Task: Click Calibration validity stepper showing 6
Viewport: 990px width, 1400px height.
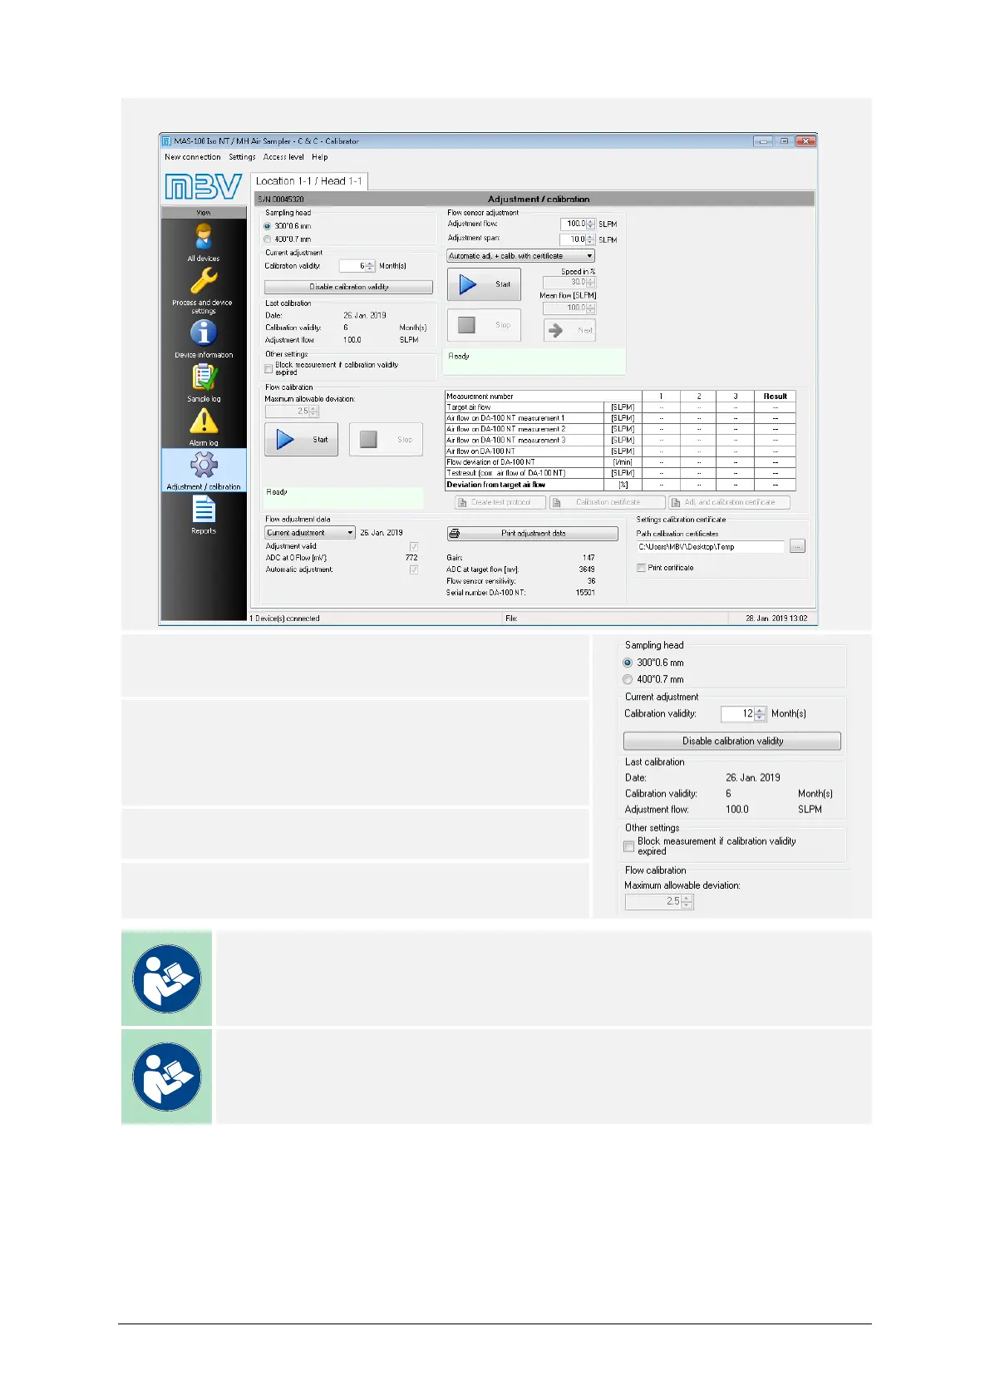Action: coord(371,266)
